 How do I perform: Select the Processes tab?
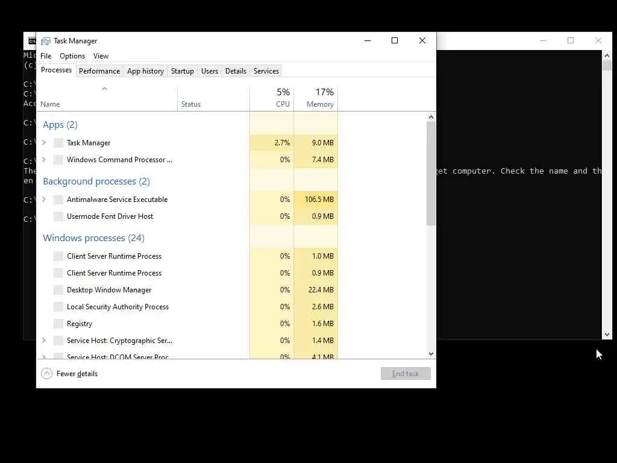(x=56, y=70)
